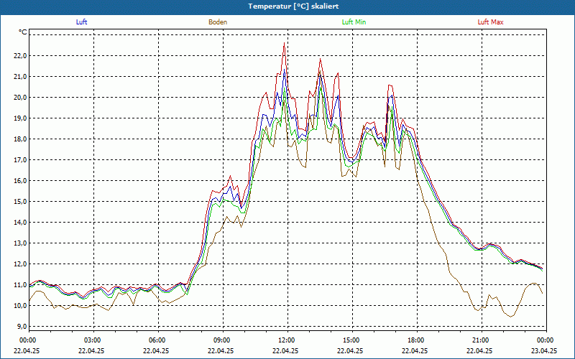The image size is (575, 359).
Task: Click the 22,0 value on the y-axis
Action: pyautogui.click(x=20, y=56)
